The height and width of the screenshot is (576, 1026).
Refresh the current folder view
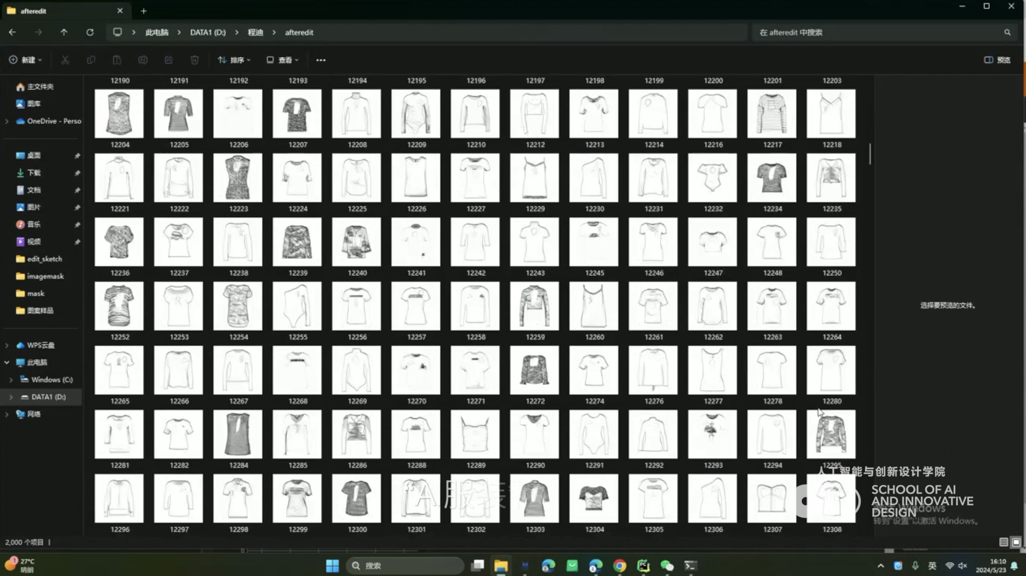point(90,32)
